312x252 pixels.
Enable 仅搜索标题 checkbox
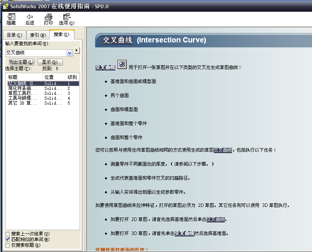point(8,245)
